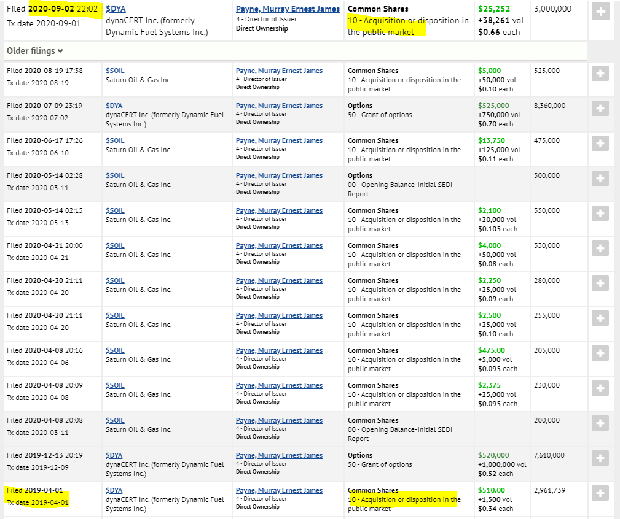620x519 pixels.
Task: Click the plus icon for the 2020-09-02 filing
Action: [x=600, y=12]
